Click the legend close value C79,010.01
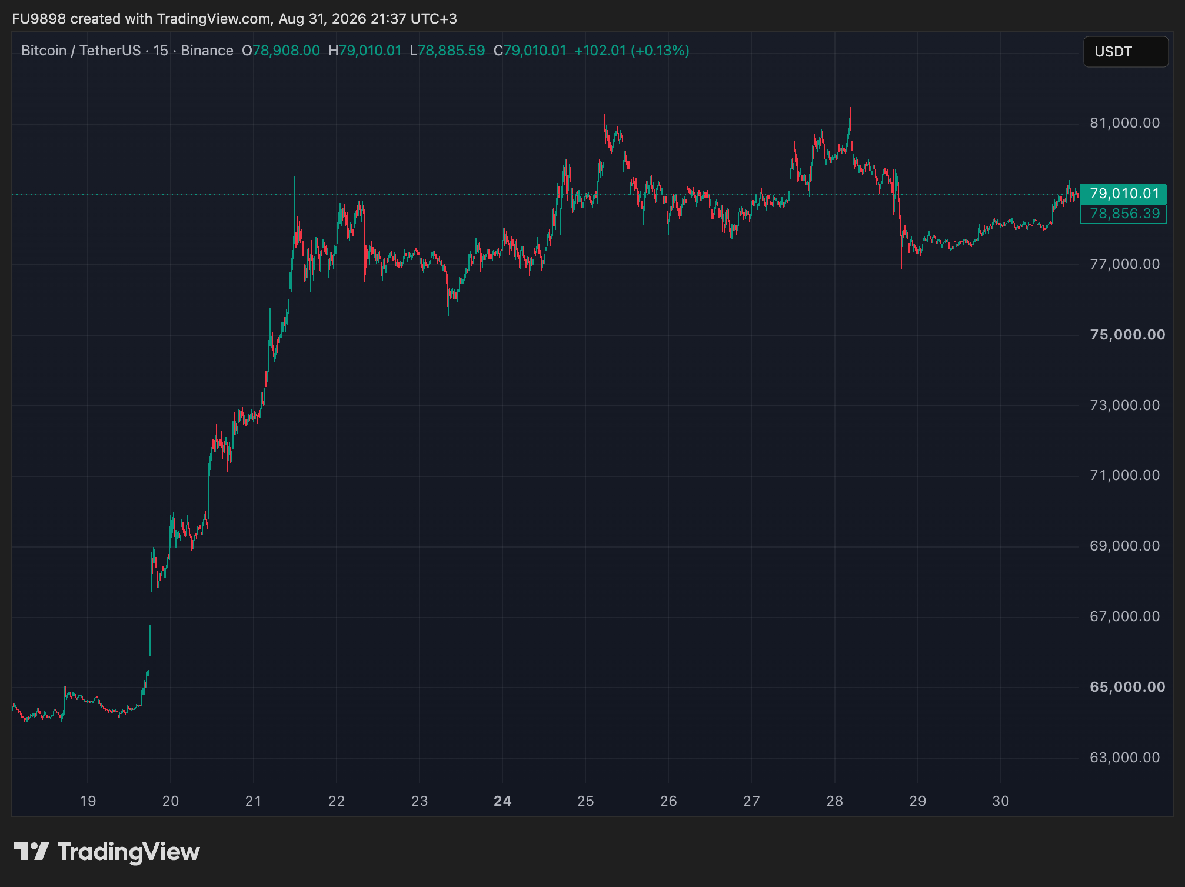Image resolution: width=1185 pixels, height=887 pixels. point(530,51)
